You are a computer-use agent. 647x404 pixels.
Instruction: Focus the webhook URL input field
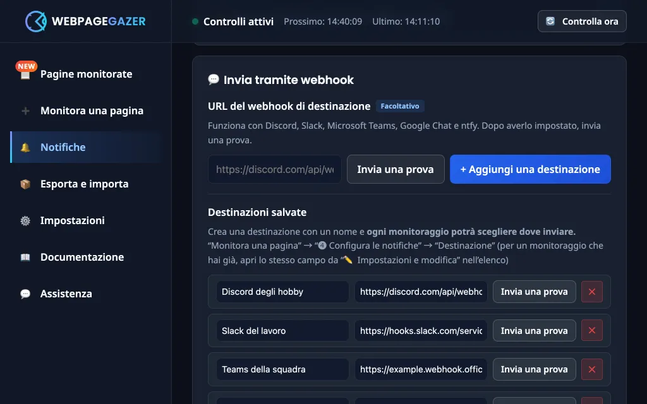pos(275,169)
